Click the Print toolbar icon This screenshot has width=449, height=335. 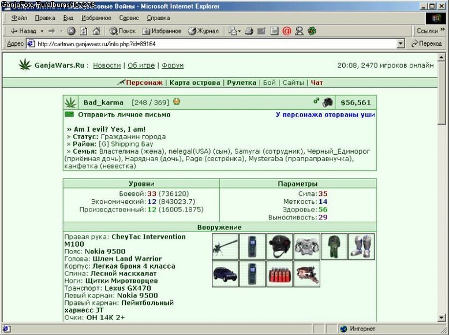(249, 31)
